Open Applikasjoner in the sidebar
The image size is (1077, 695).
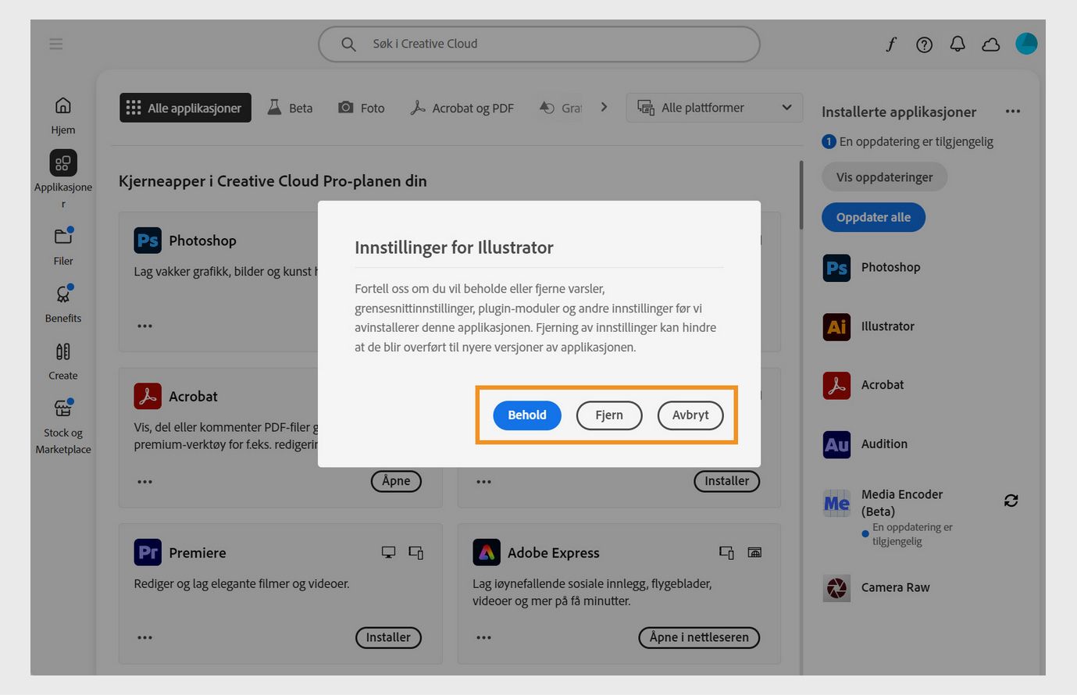coord(63,179)
